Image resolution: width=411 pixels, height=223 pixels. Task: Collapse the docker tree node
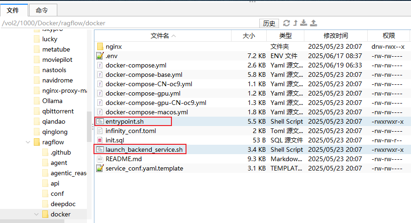(x=36, y=215)
